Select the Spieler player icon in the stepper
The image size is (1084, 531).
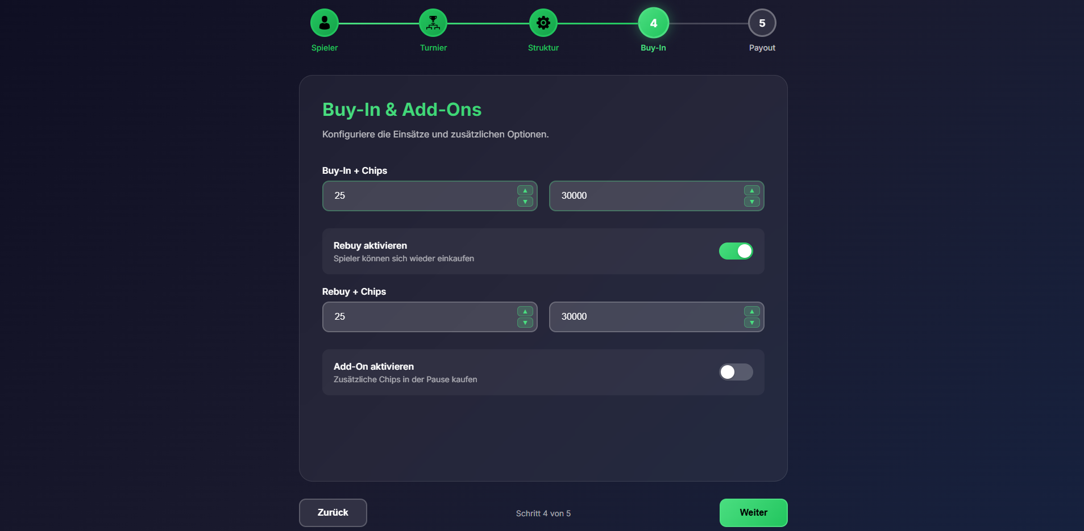[323, 23]
